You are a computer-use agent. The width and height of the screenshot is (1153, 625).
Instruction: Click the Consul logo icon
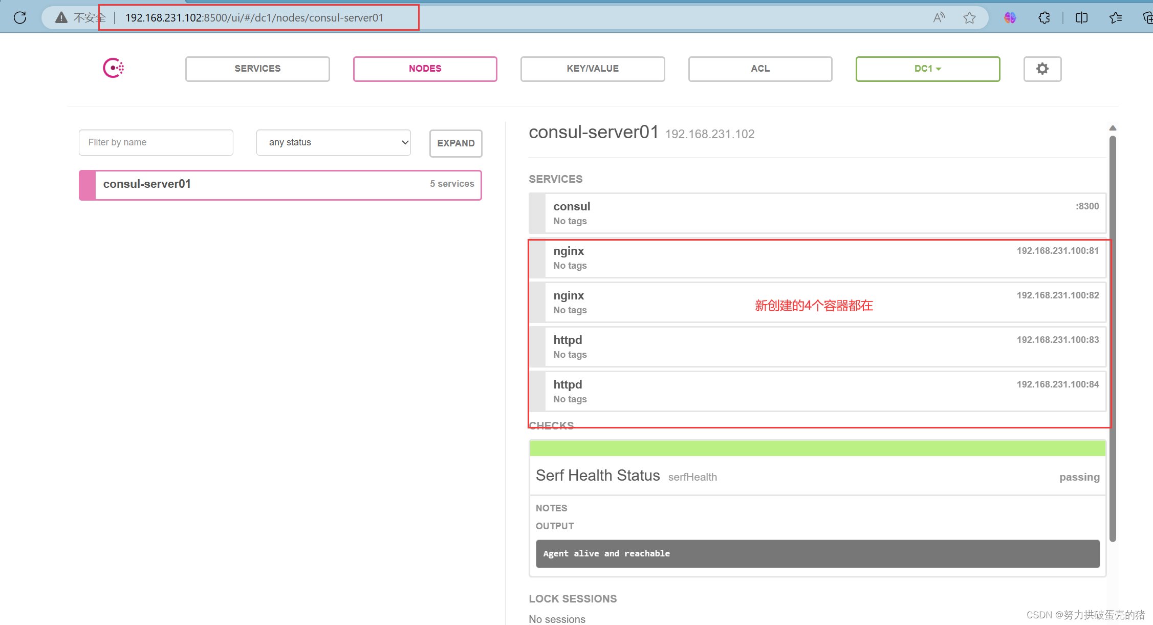click(113, 68)
